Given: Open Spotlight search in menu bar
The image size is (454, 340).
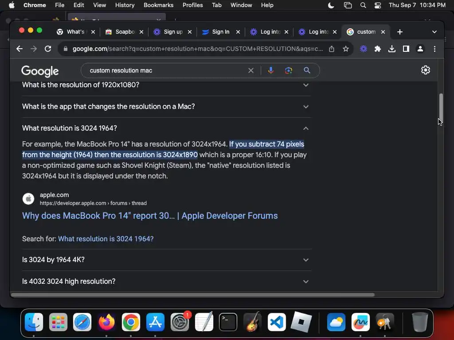Looking at the screenshot, I should [363, 5].
